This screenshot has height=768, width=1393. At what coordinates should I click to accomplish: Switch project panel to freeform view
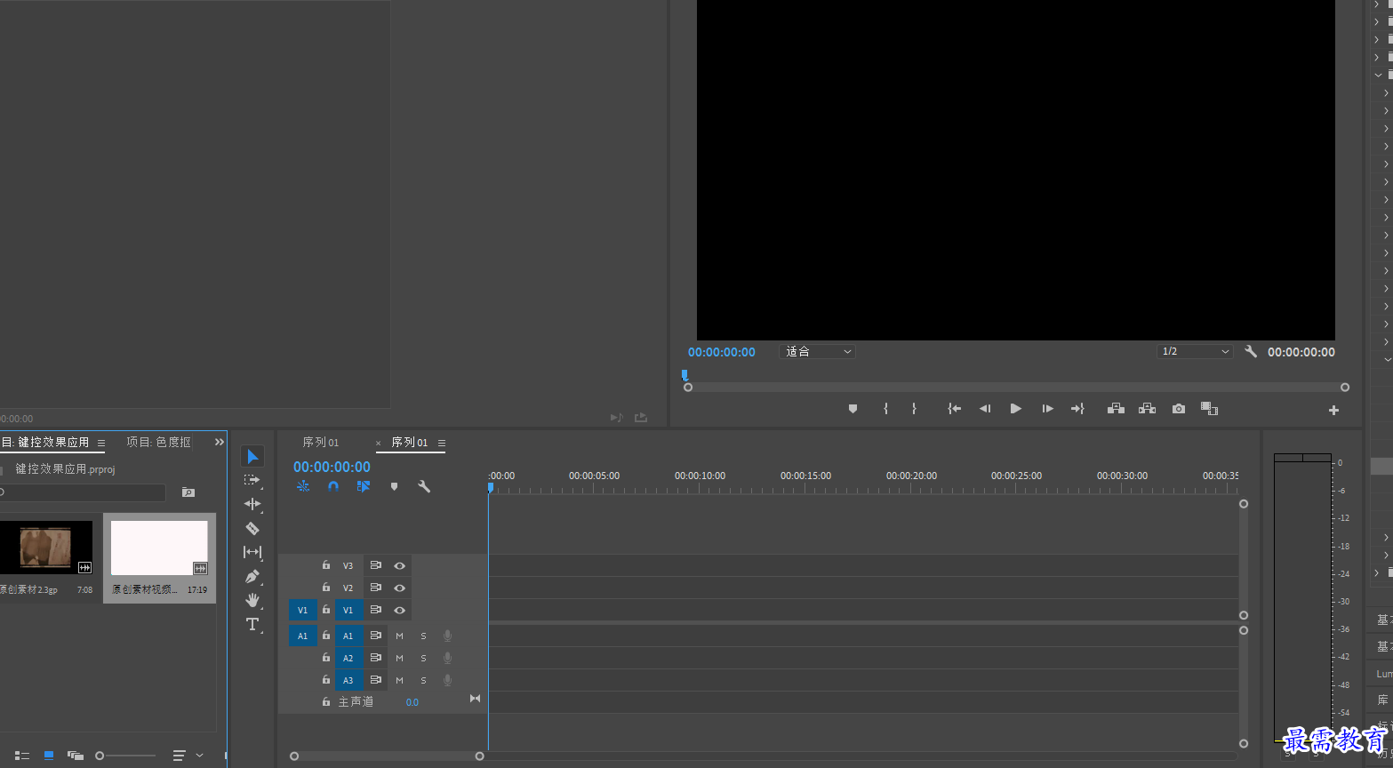(76, 756)
